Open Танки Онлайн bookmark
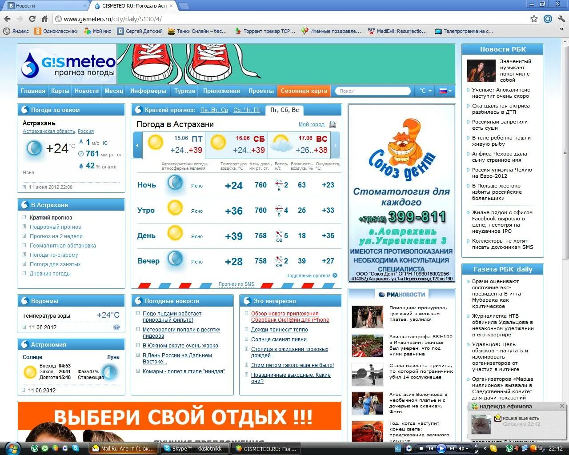 coord(197,31)
